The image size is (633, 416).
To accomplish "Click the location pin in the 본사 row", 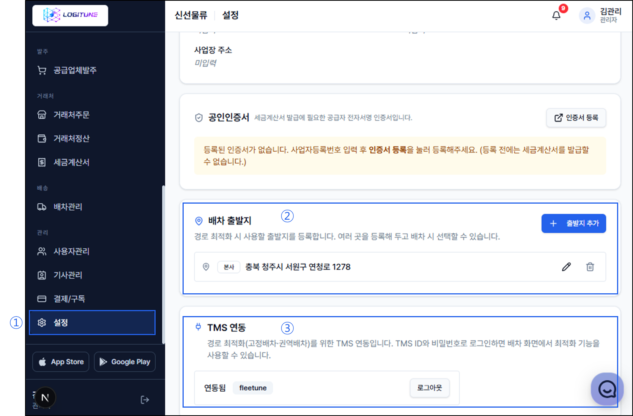I will pyautogui.click(x=206, y=267).
